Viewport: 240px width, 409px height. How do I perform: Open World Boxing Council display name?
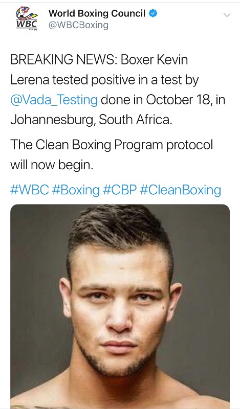point(97,13)
